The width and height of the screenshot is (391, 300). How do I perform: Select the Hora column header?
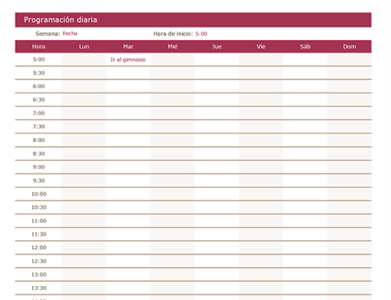38,46
